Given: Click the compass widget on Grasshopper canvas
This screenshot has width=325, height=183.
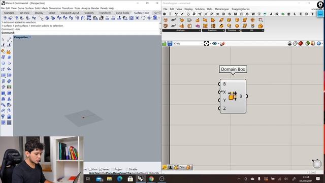Looking at the screenshot, I should coord(316,164).
